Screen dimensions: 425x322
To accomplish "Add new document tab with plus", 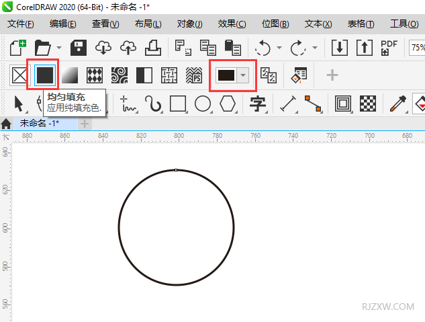I will click(85, 124).
